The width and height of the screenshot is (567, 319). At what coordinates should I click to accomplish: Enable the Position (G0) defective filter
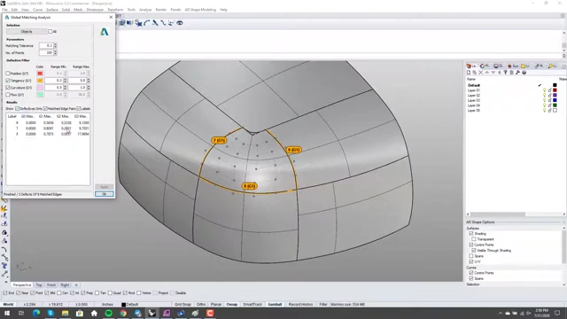coord(8,74)
